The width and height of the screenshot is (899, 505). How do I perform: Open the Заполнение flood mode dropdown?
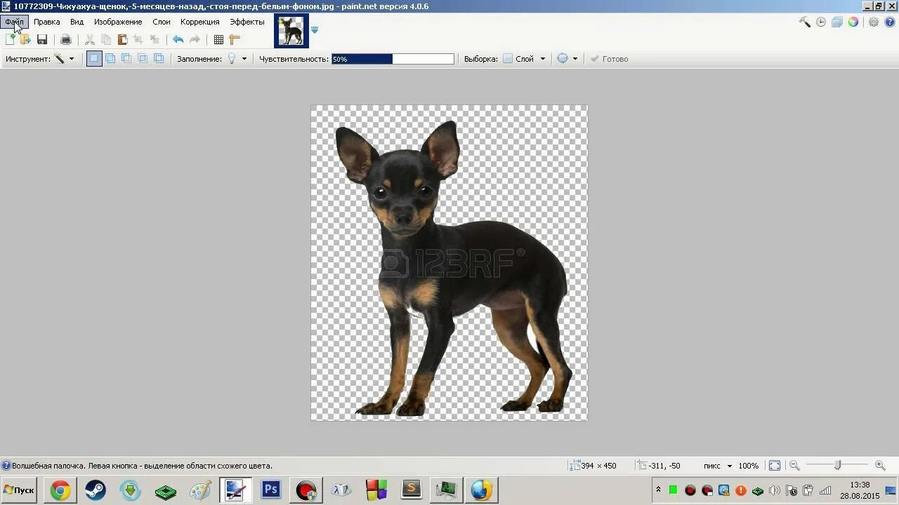[x=237, y=59]
